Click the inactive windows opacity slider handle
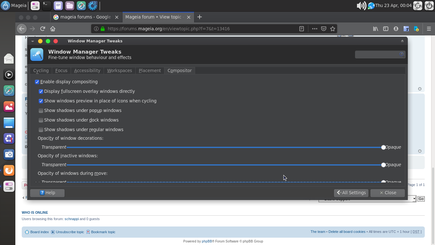Image resolution: width=435 pixels, height=245 pixels. coord(383,165)
